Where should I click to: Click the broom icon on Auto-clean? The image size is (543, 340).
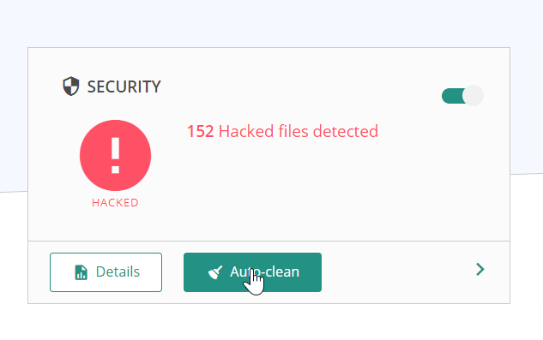[215, 272]
